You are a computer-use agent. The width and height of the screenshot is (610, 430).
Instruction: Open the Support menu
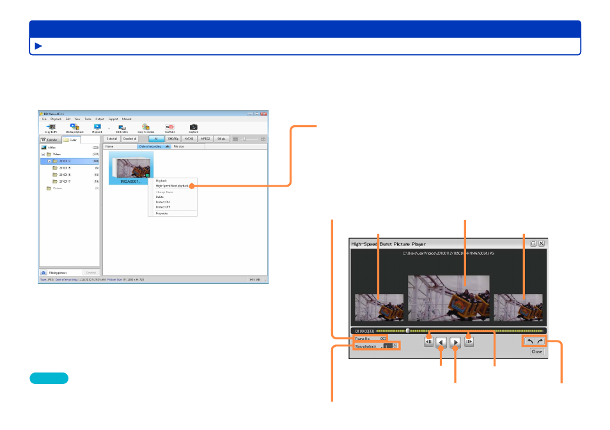[113, 119]
